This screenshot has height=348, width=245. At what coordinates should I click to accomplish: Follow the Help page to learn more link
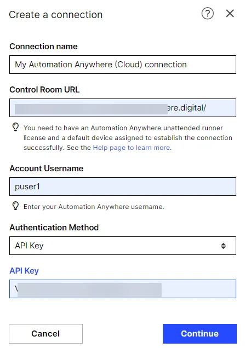point(132,148)
